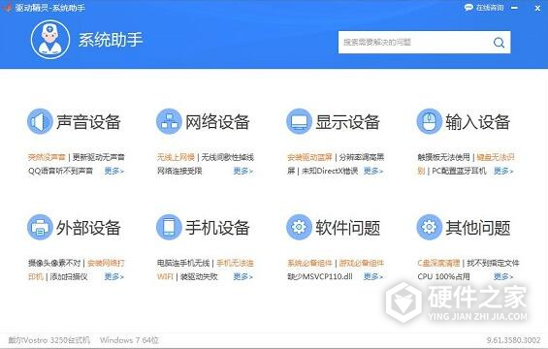Click the 搜索需要解决的问题 search field
The height and width of the screenshot is (349, 548).
[424, 43]
